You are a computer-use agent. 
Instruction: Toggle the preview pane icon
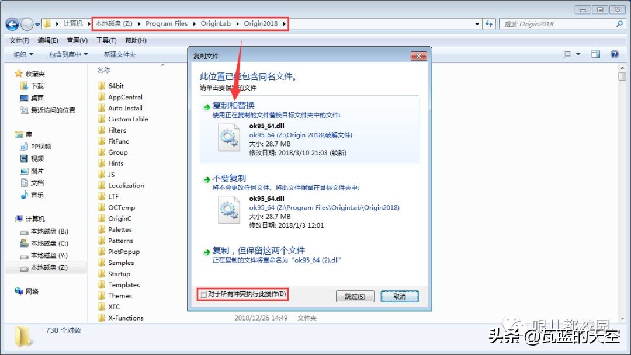[x=595, y=54]
